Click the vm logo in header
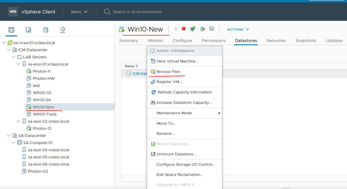The width and height of the screenshot is (347, 189). coord(13,12)
